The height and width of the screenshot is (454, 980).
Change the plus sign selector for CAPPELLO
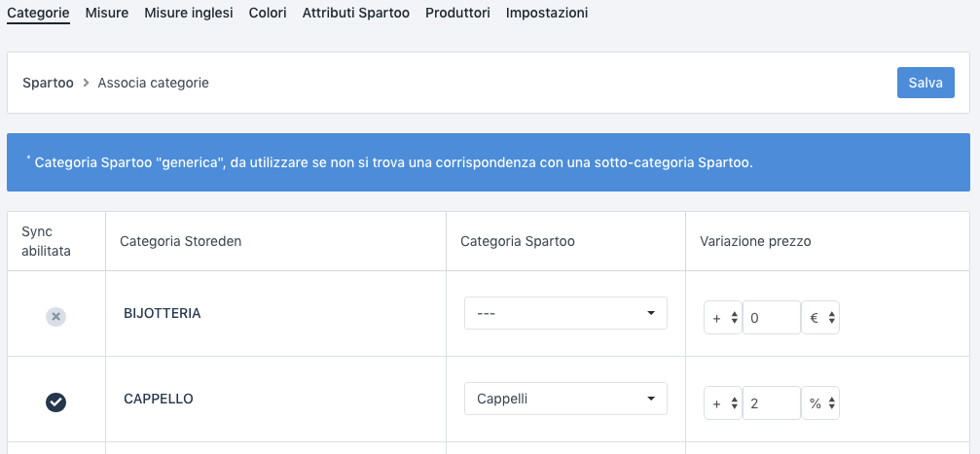click(722, 402)
